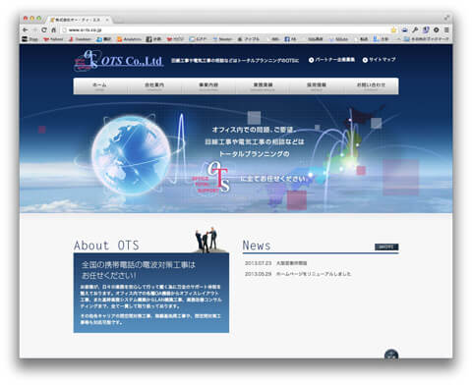
Task: Click the archive button beside News heading
Action: point(386,247)
